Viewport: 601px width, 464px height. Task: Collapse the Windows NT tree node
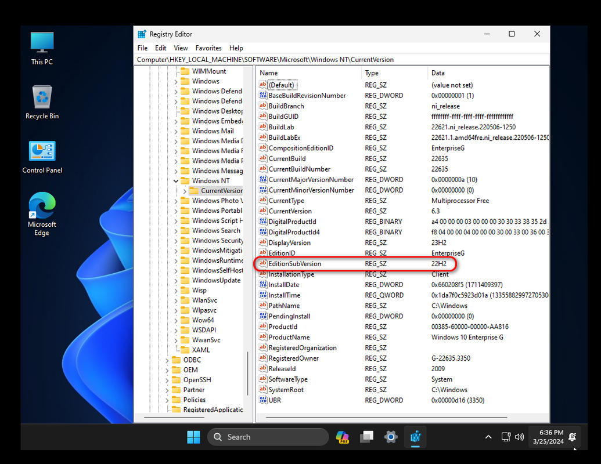click(x=176, y=181)
